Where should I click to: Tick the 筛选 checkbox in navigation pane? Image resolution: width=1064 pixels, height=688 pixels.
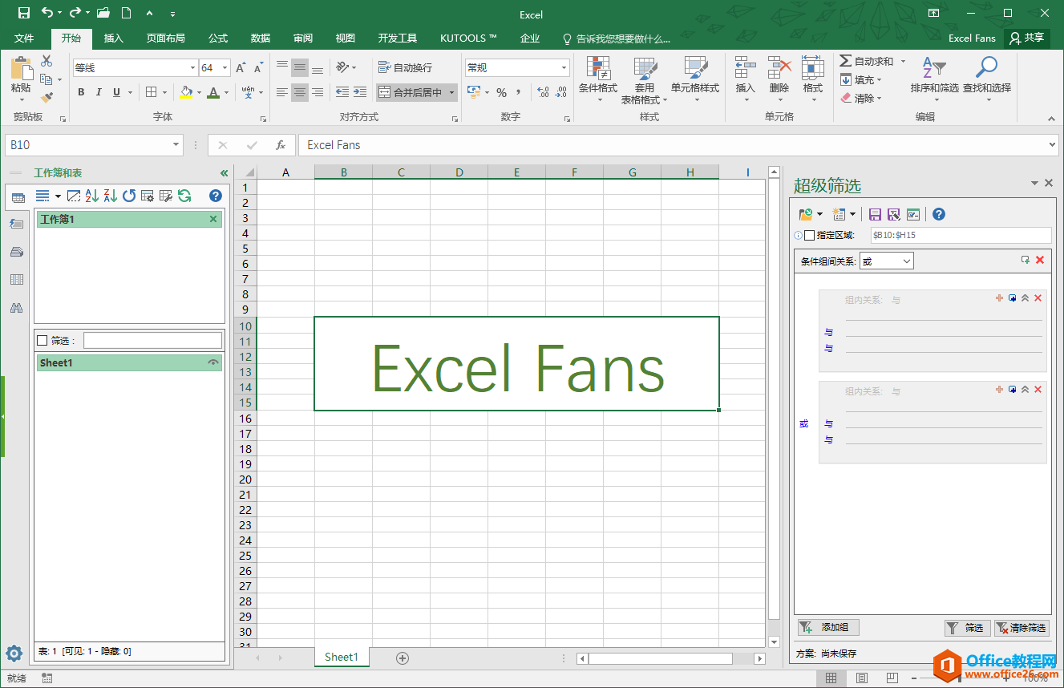click(42, 341)
